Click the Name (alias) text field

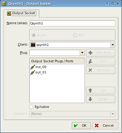(72, 23)
